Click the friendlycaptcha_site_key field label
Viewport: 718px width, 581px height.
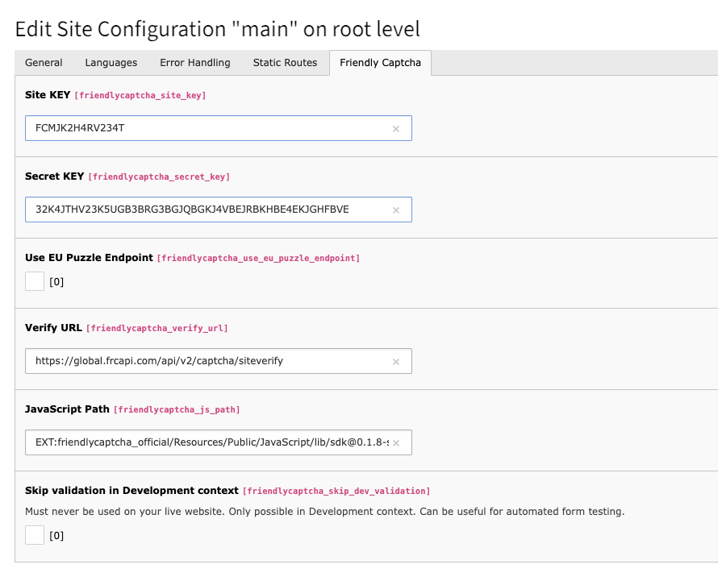point(141,95)
